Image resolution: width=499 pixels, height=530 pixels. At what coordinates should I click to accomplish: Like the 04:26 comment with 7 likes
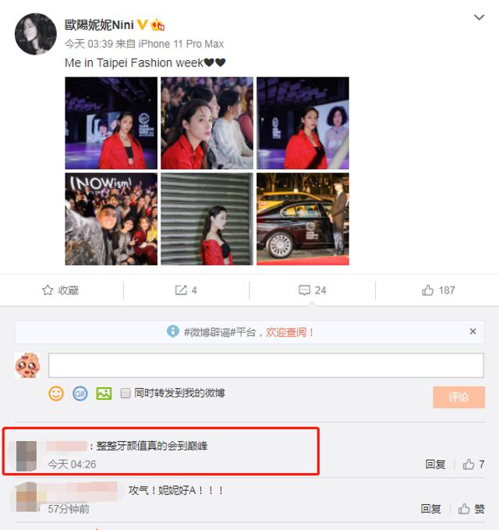[473, 464]
